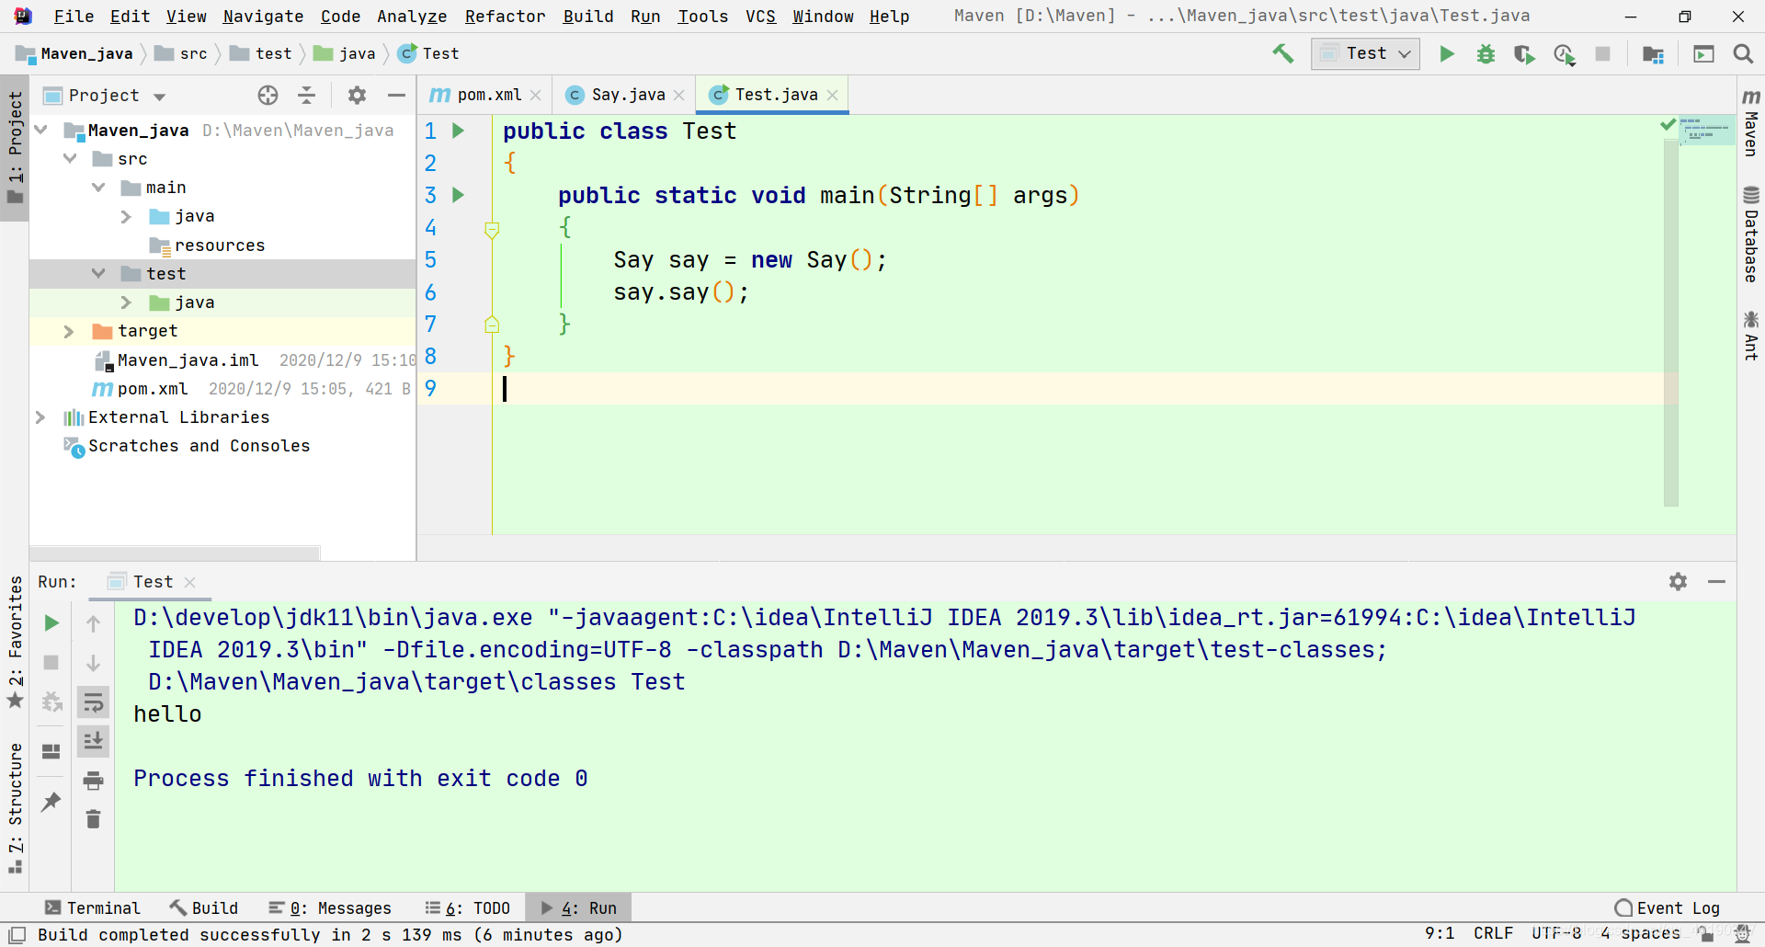This screenshot has width=1765, height=947.
Task: Collapse the src folder
Action: (x=70, y=159)
